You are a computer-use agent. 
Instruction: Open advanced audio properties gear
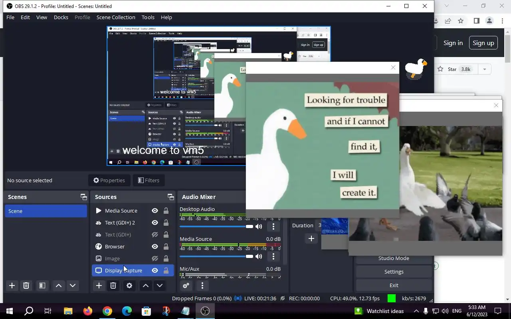186,286
